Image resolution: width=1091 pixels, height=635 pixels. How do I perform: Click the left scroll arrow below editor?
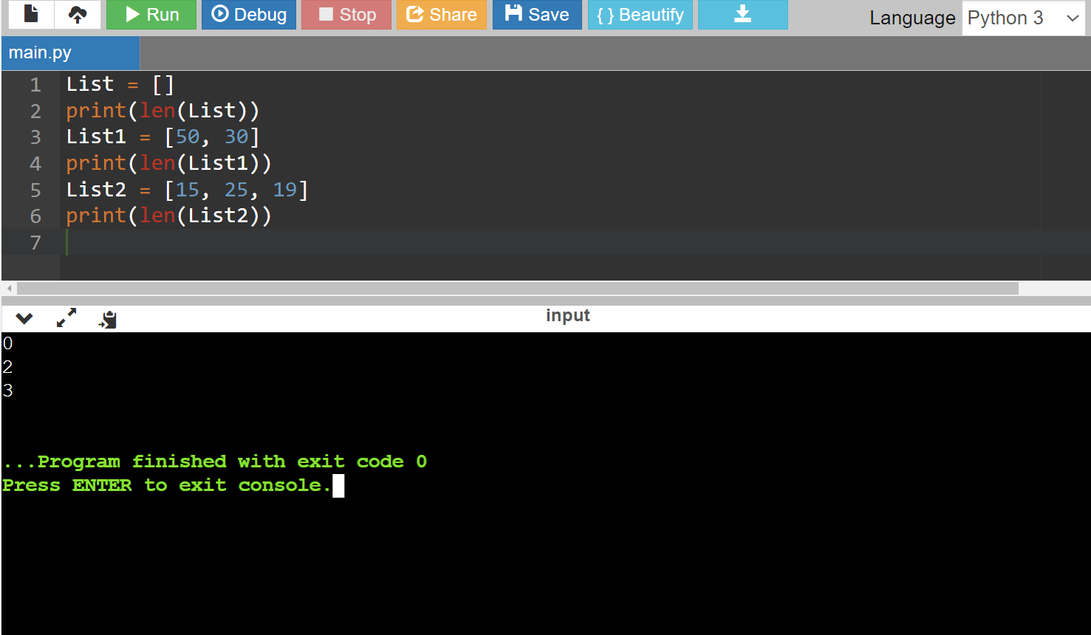click(x=9, y=288)
